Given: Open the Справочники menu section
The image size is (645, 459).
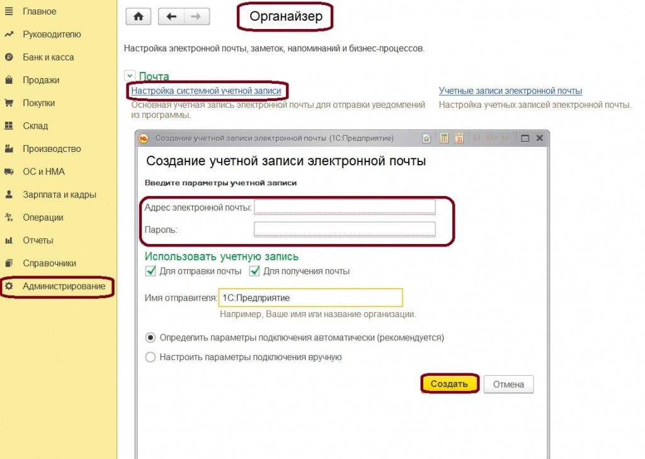Looking at the screenshot, I should [x=49, y=263].
